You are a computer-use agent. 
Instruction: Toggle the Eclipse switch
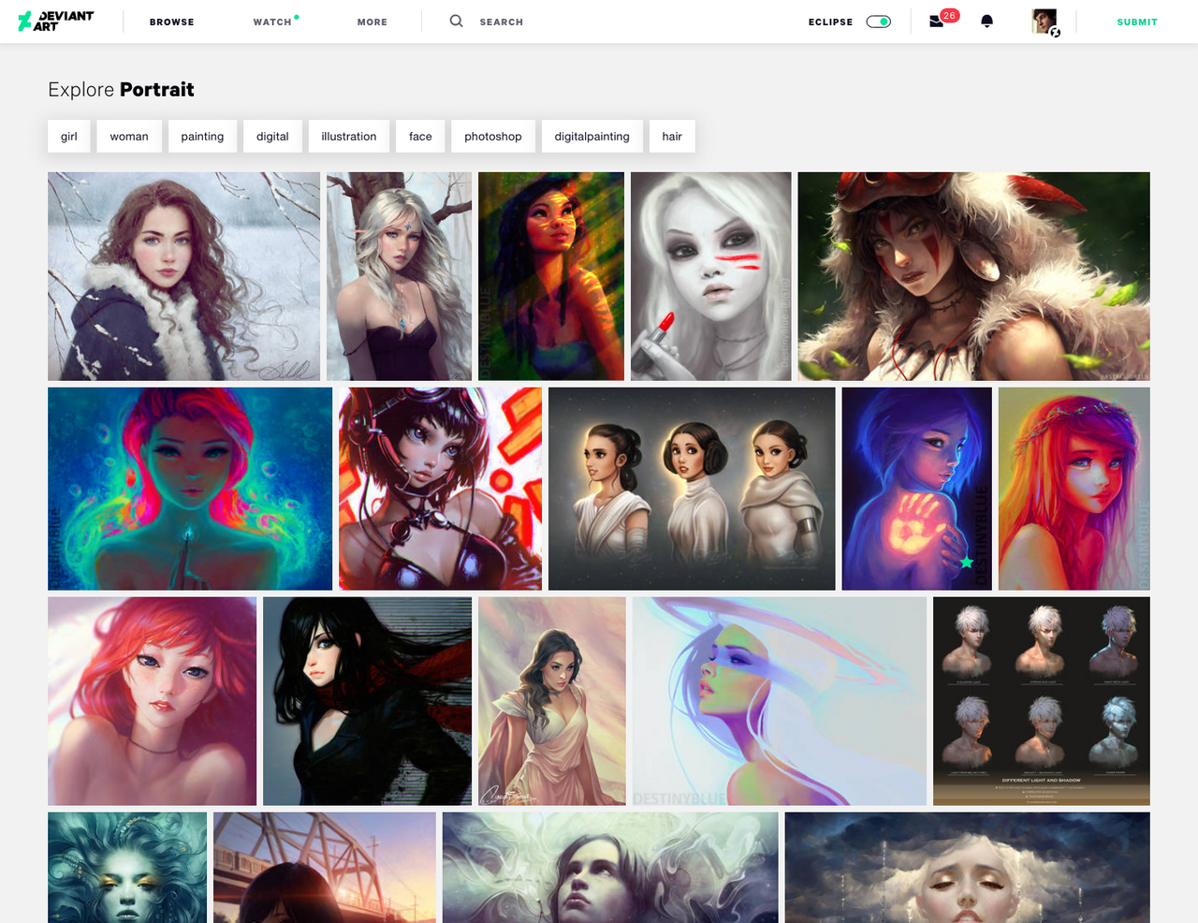point(878,22)
